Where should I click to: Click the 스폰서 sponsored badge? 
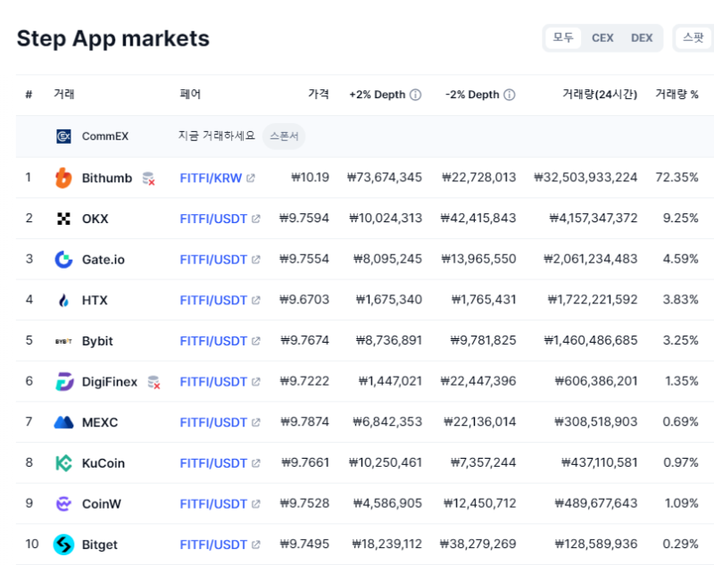pyautogui.click(x=284, y=137)
